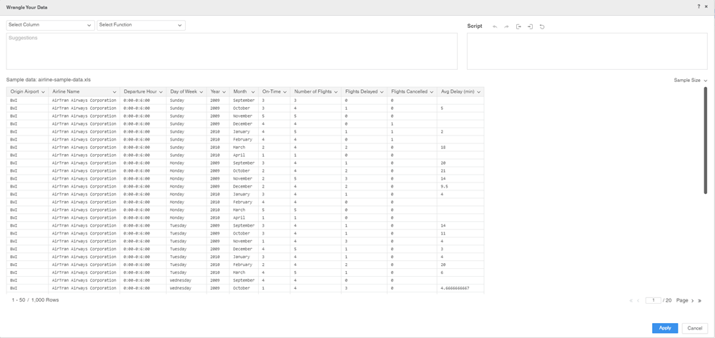Open help with the question mark icon
The width and height of the screenshot is (715, 338).
[699, 6]
